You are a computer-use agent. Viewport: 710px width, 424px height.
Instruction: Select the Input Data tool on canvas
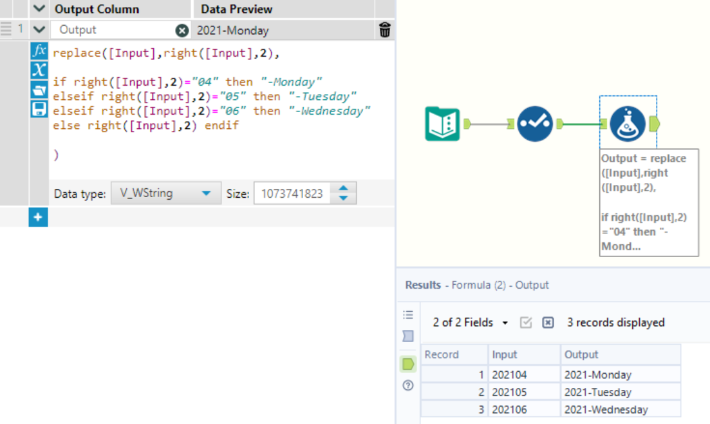(x=442, y=123)
